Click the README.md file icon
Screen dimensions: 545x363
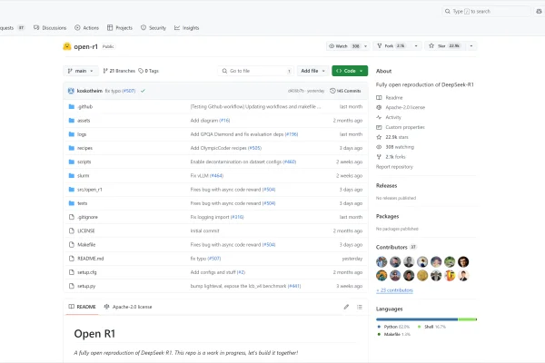click(x=72, y=259)
